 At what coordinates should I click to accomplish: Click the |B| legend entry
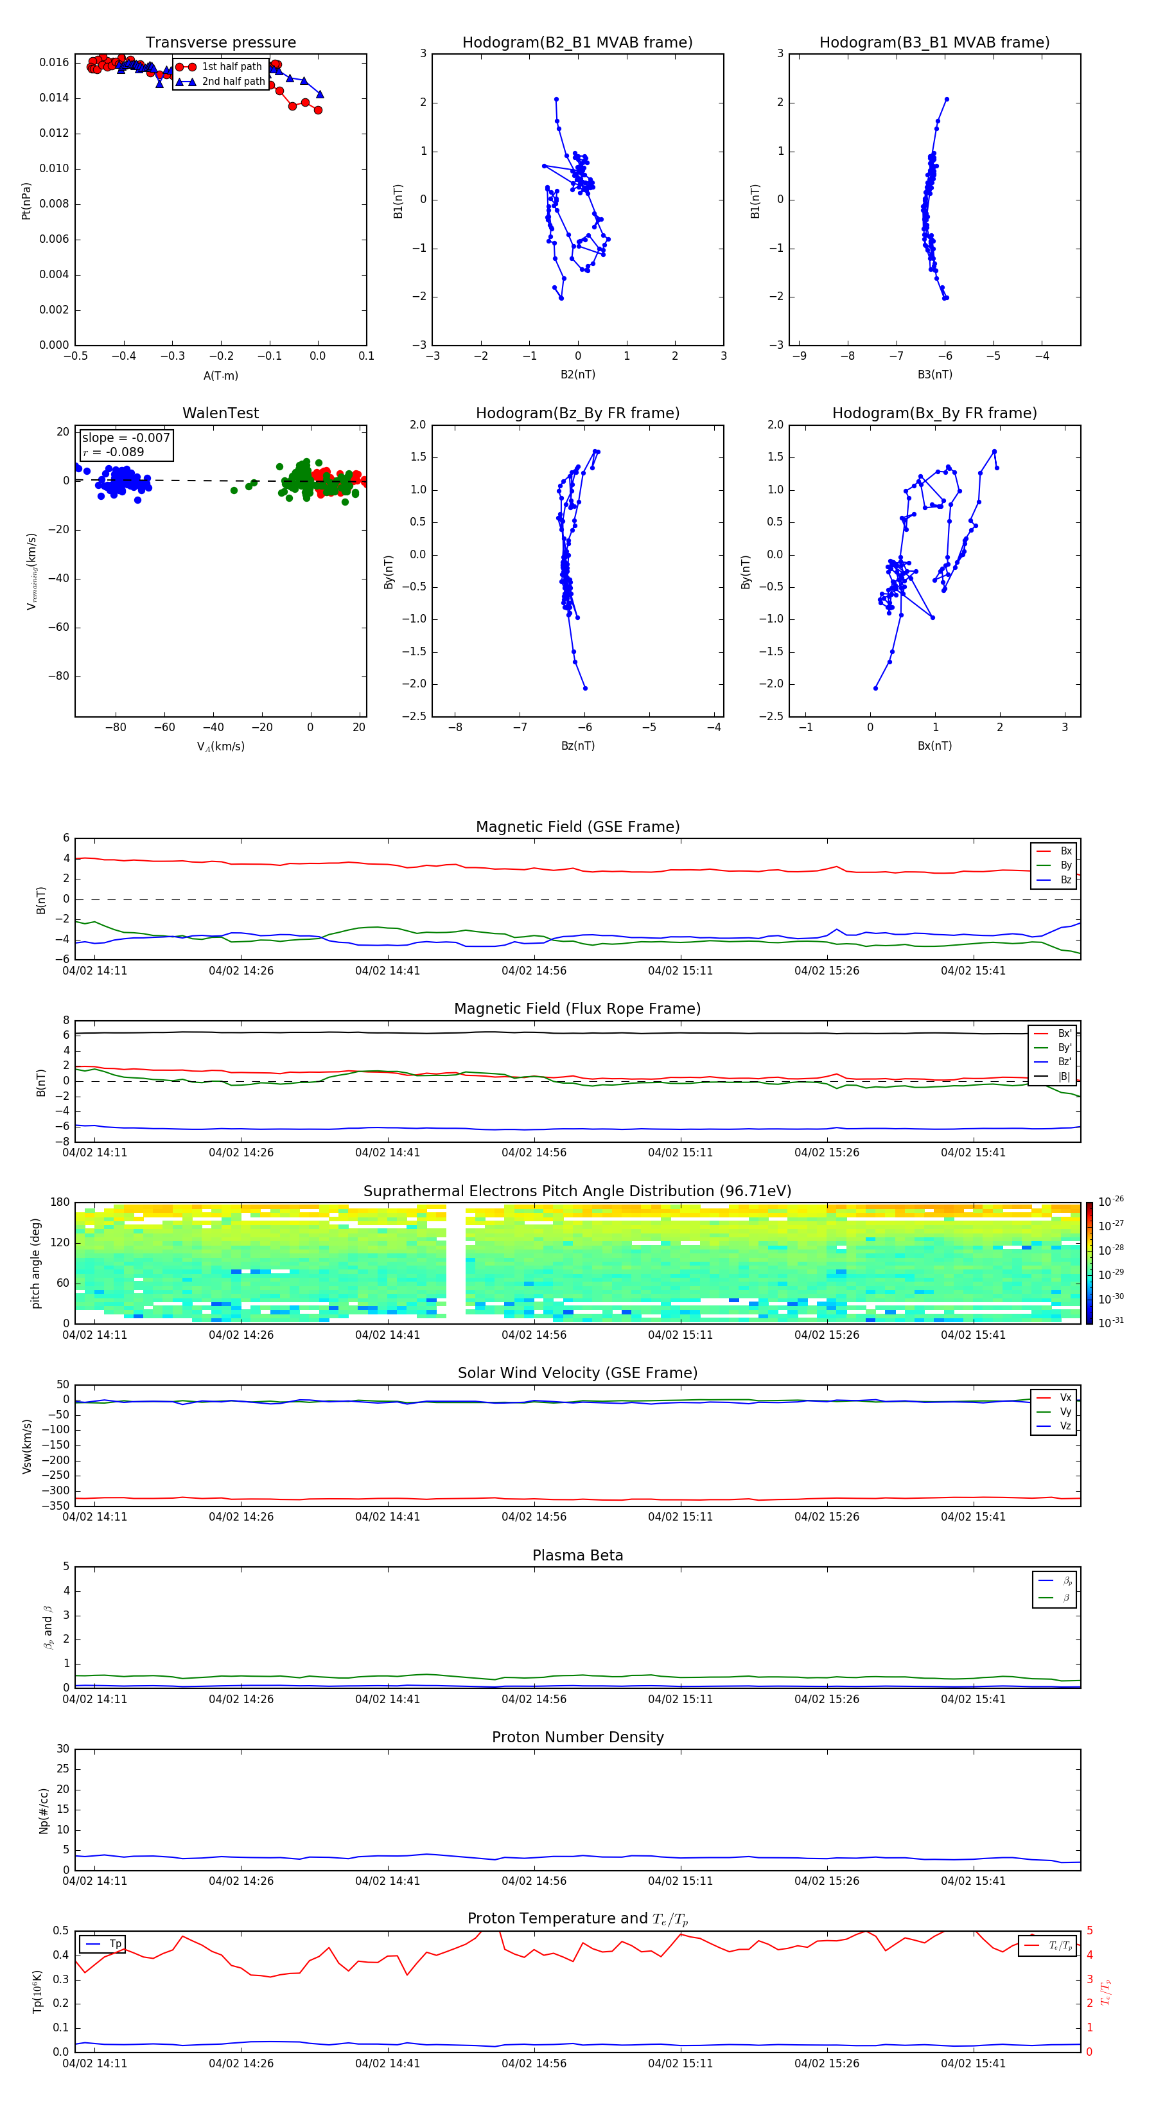(x=1053, y=1077)
